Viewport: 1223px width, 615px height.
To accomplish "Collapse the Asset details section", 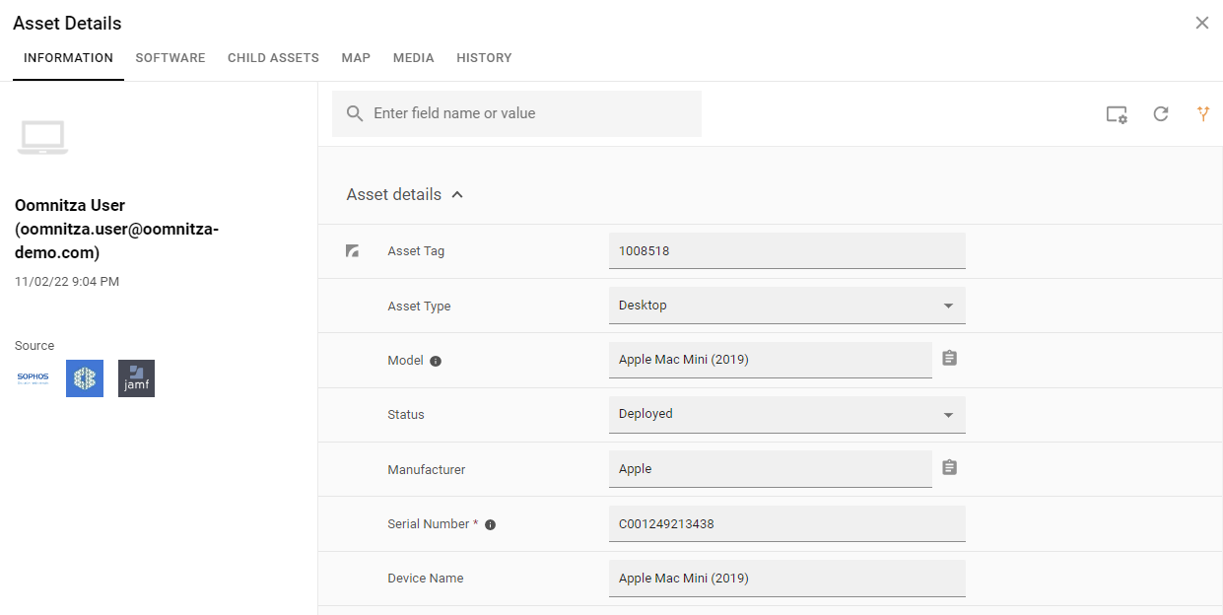I will point(457,195).
